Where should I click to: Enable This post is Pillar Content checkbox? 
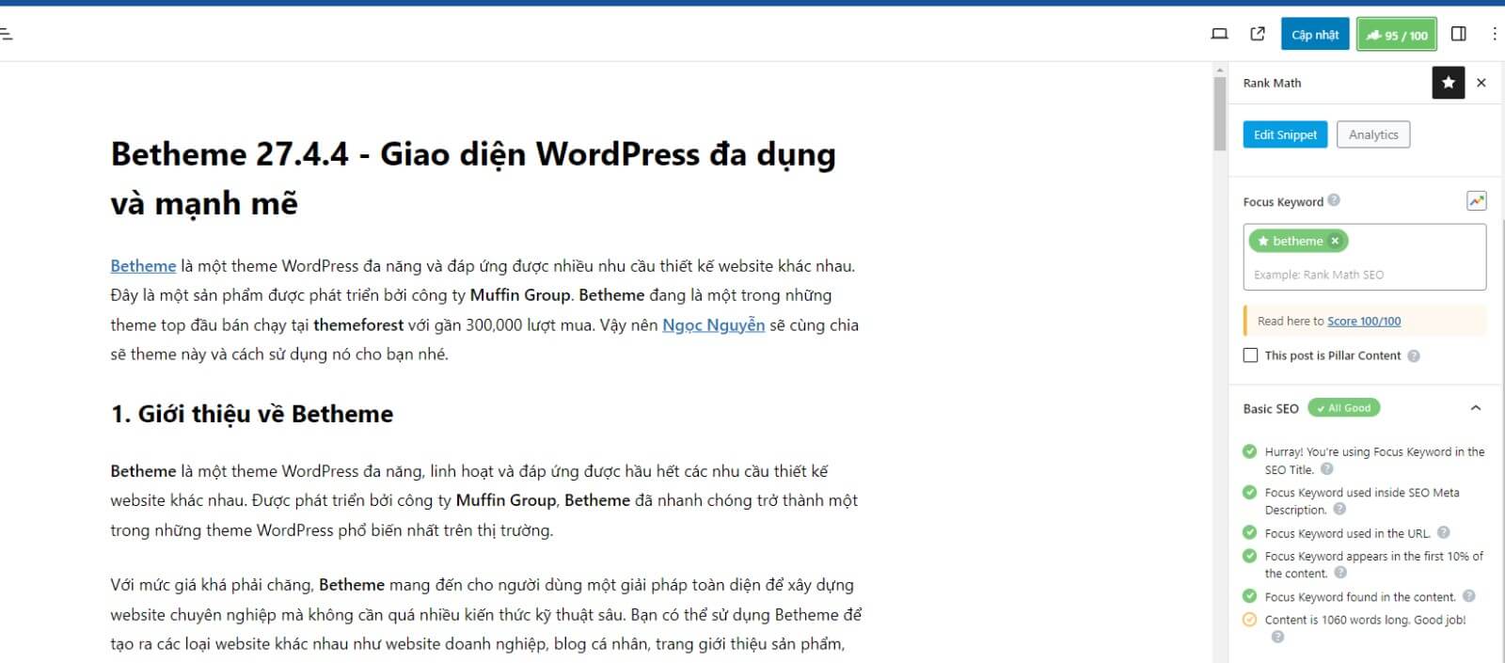[x=1250, y=355]
